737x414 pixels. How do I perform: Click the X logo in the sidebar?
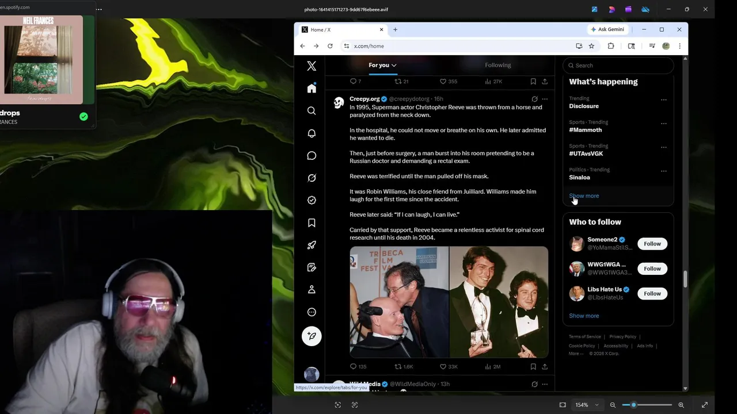(x=311, y=66)
